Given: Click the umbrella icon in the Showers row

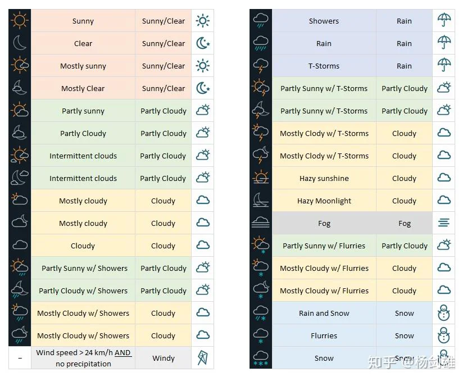Looking at the screenshot, I should (x=444, y=20).
